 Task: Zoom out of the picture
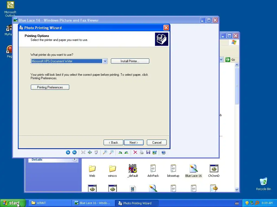pos(111,153)
